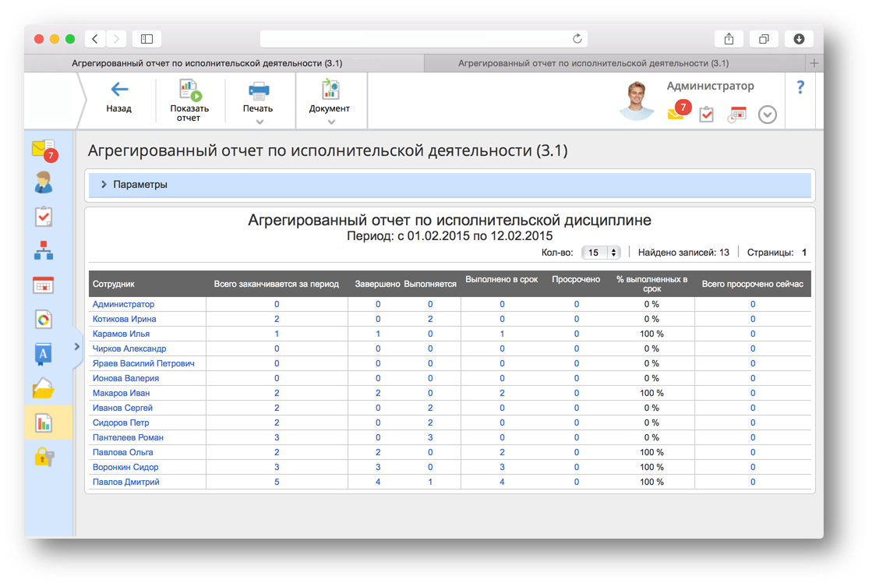This screenshot has height=587, width=872.
Task: Expand the left sidebar with arrow handle
Action: (76, 347)
